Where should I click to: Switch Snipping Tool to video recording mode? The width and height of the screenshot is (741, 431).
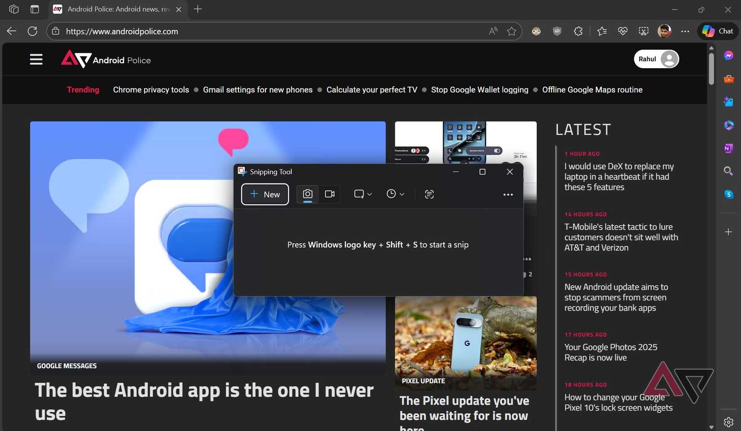[330, 194]
